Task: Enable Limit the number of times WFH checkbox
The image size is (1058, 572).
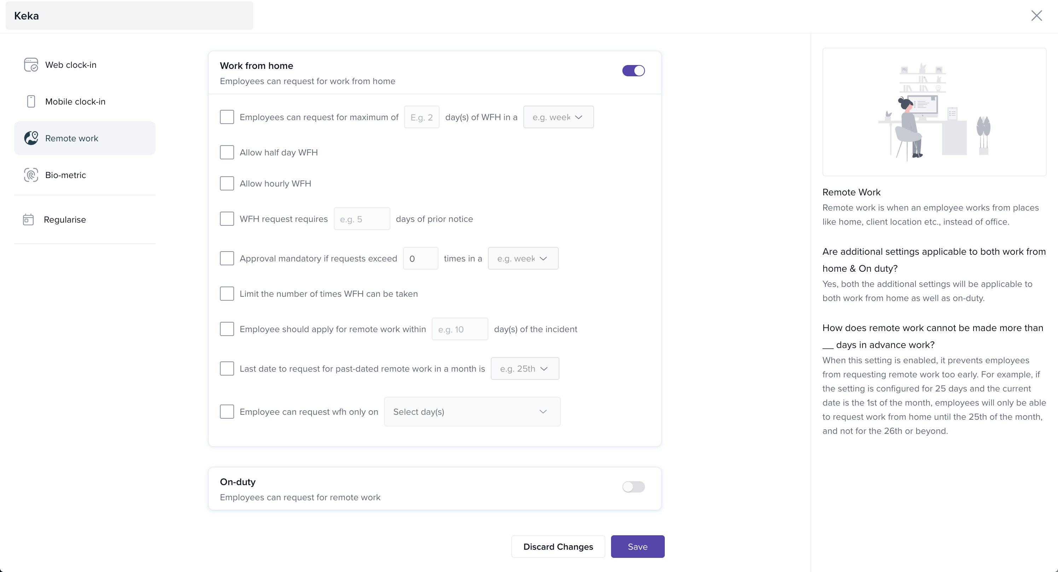Action: (x=227, y=294)
